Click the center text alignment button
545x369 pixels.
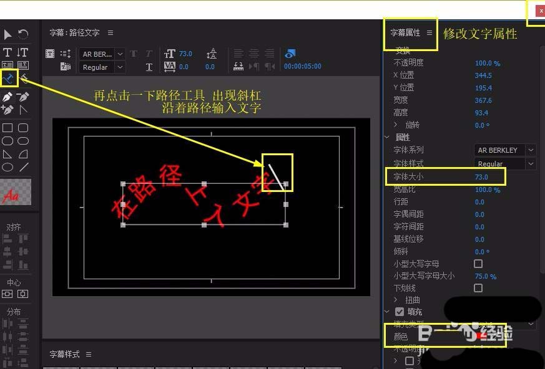(x=254, y=52)
